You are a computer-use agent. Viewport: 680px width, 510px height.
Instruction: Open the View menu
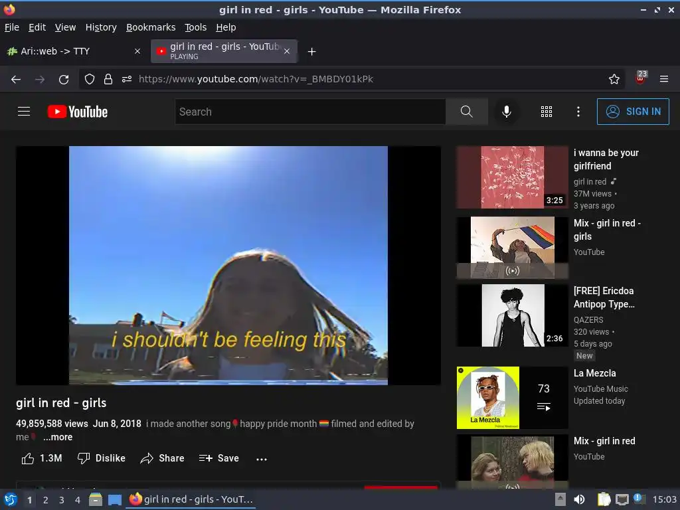click(x=66, y=27)
